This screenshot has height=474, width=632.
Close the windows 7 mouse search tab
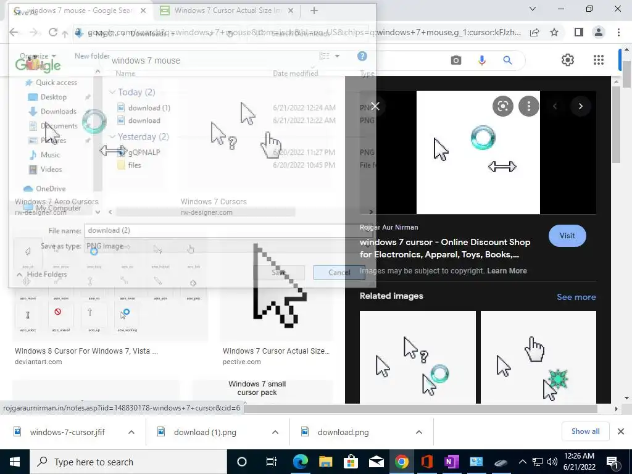tap(143, 11)
